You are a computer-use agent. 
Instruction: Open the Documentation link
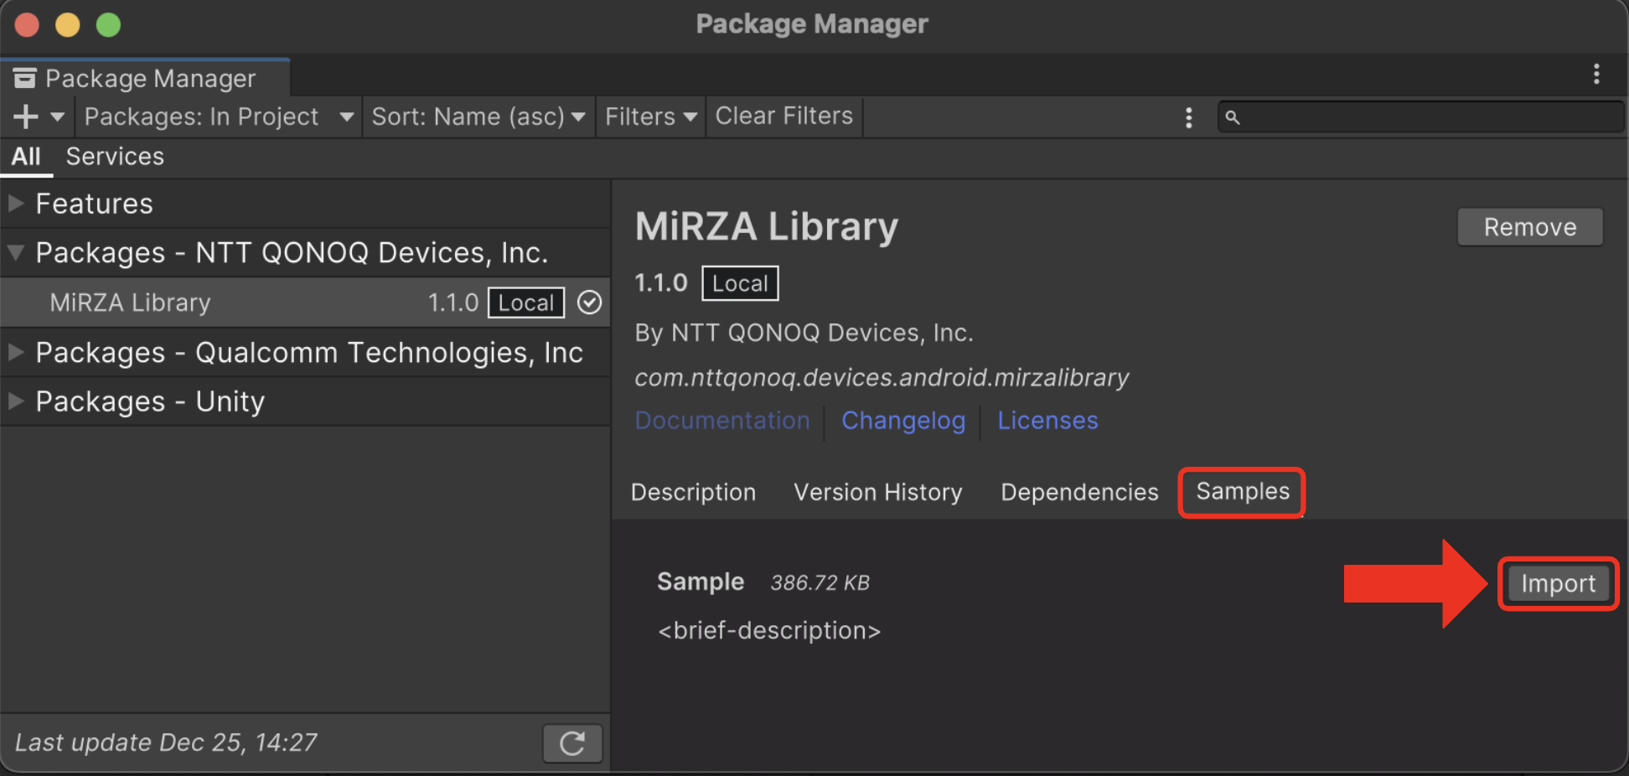(722, 421)
